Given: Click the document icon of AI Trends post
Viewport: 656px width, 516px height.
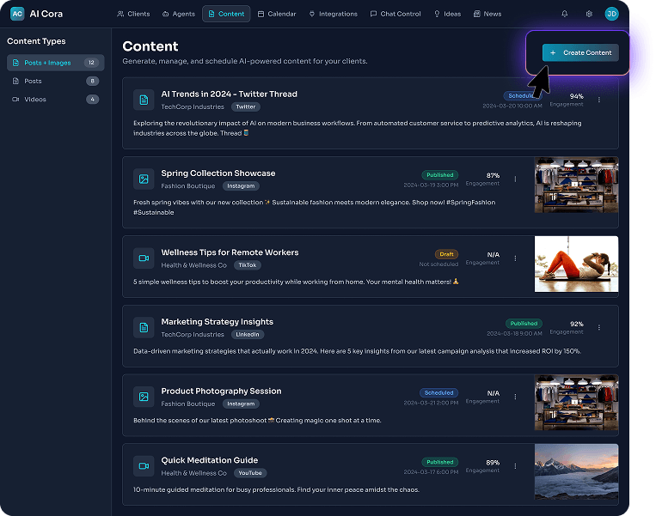Looking at the screenshot, I should pyautogui.click(x=144, y=100).
